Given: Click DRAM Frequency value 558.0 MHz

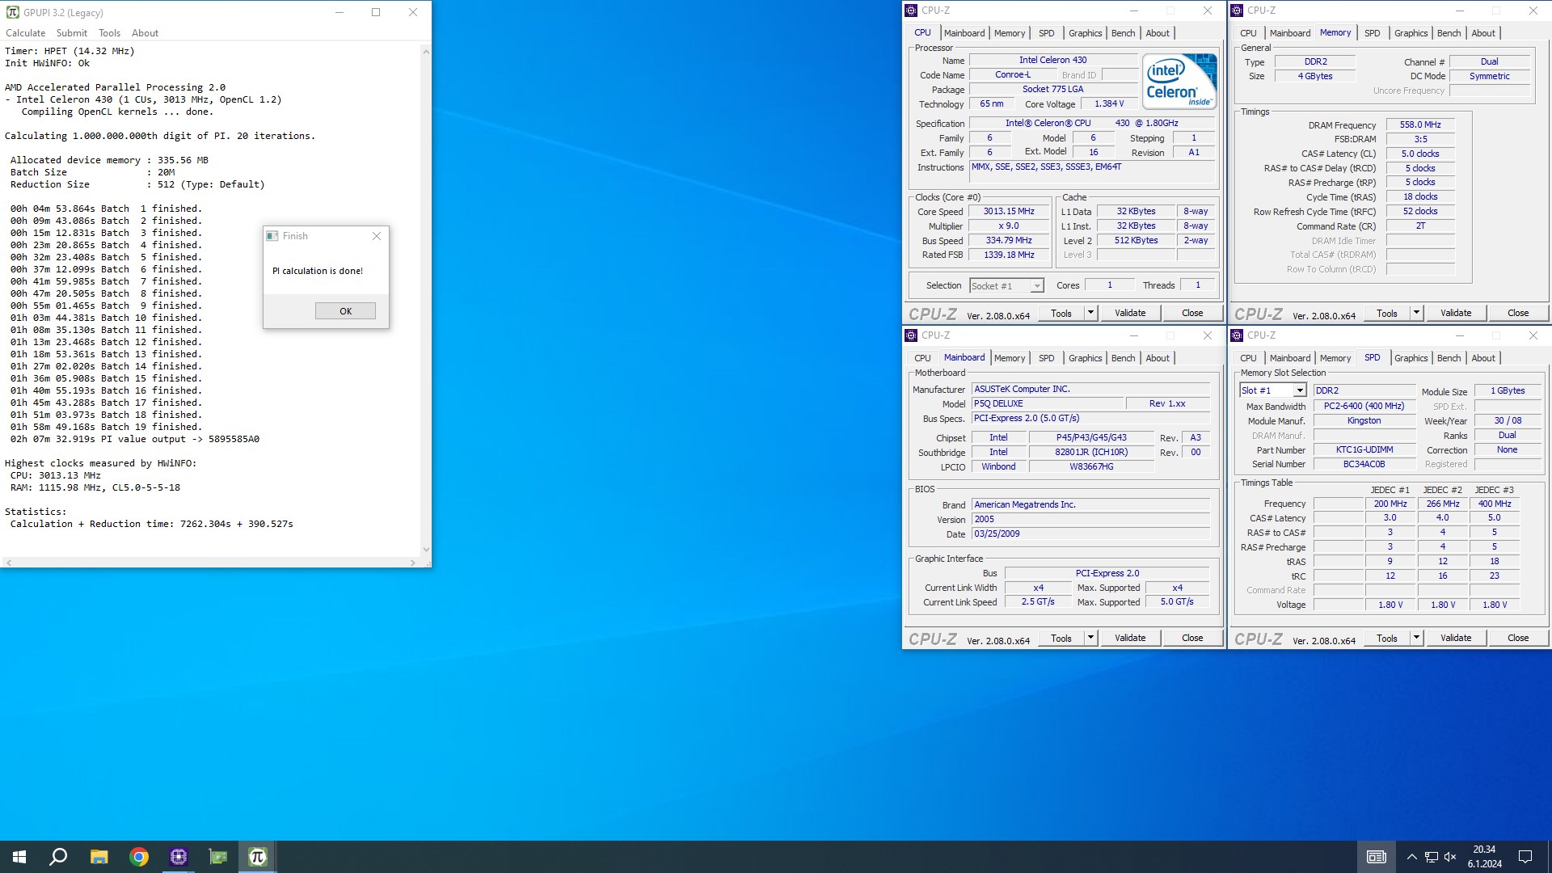Looking at the screenshot, I should pyautogui.click(x=1420, y=124).
